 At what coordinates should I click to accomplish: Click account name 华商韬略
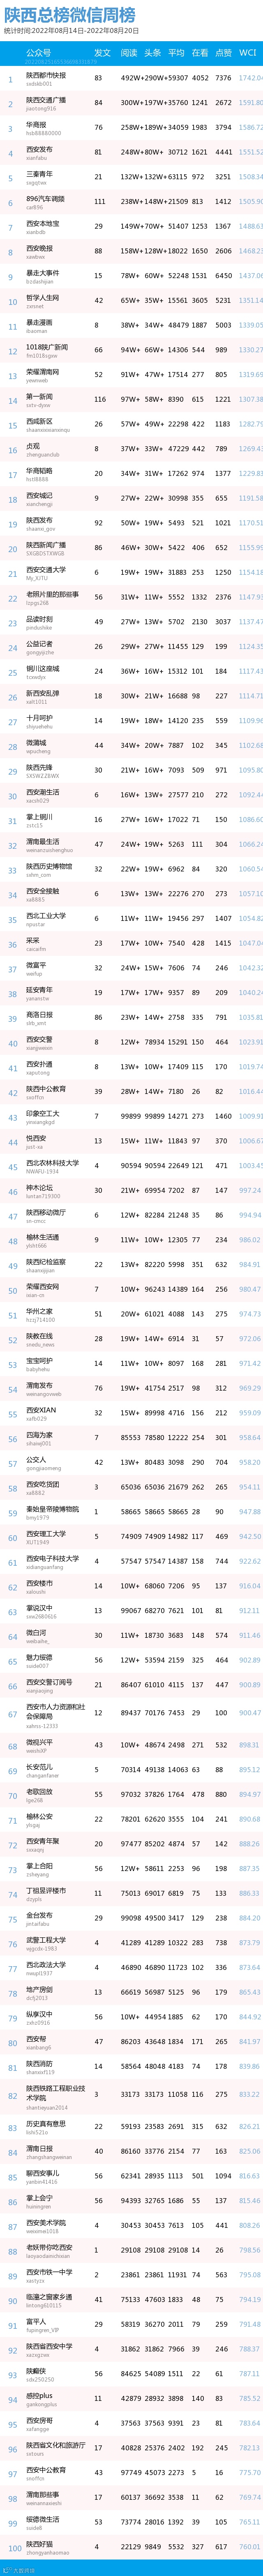click(x=39, y=470)
